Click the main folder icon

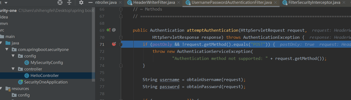pos(2,37)
